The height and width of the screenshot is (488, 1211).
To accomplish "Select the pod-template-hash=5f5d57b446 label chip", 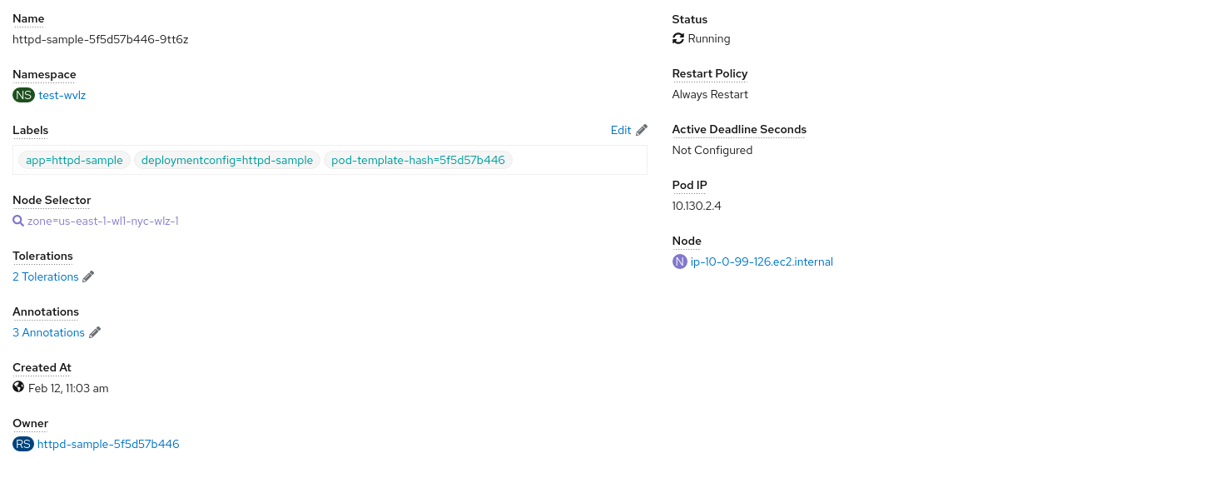I will [418, 160].
